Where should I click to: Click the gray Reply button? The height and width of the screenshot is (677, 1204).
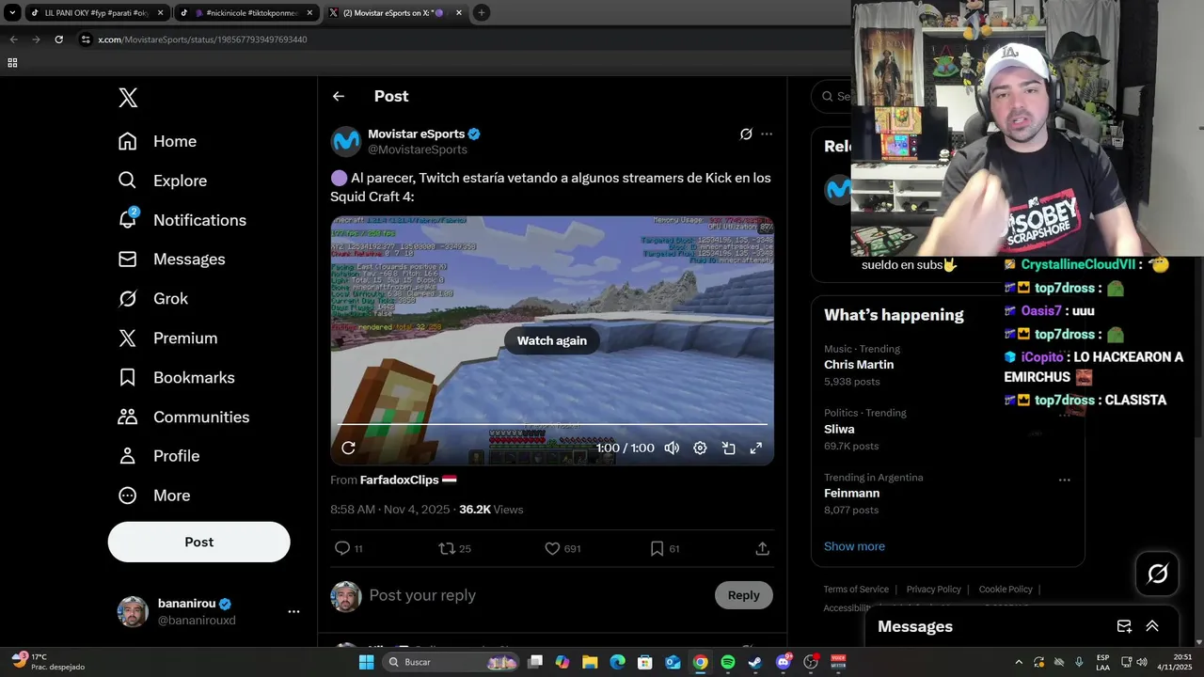[x=743, y=595]
